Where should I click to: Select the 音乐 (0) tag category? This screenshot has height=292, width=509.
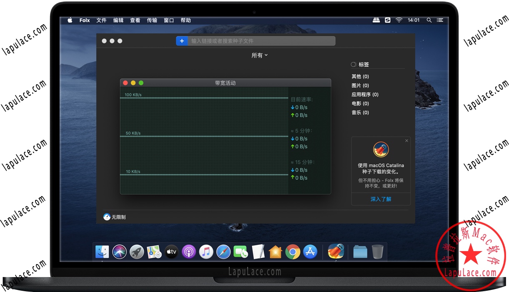pyautogui.click(x=360, y=112)
